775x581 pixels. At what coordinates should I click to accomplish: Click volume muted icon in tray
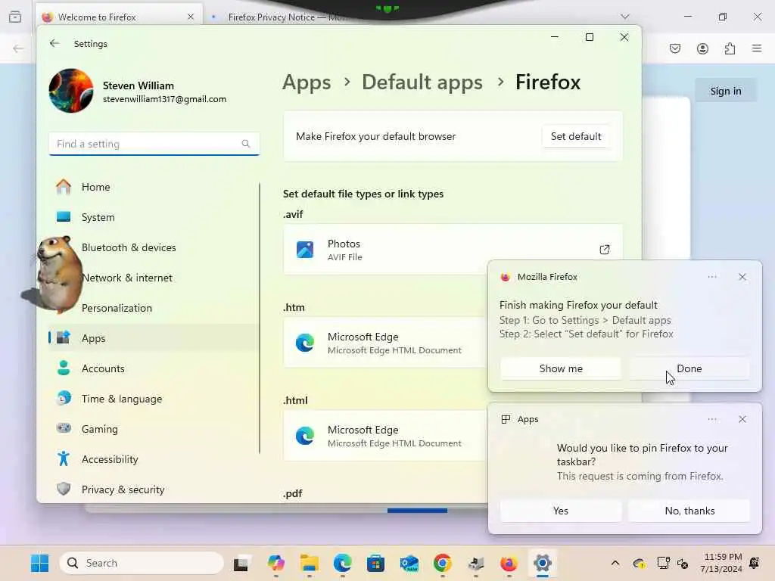click(x=683, y=563)
